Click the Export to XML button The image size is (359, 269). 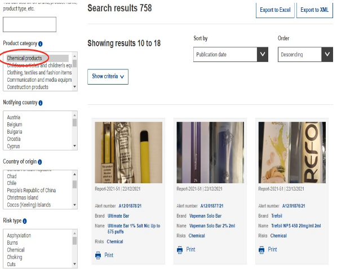314,10
